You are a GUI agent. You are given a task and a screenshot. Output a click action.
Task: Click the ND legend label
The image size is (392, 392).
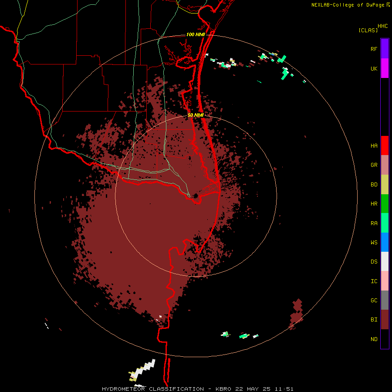(x=374, y=339)
